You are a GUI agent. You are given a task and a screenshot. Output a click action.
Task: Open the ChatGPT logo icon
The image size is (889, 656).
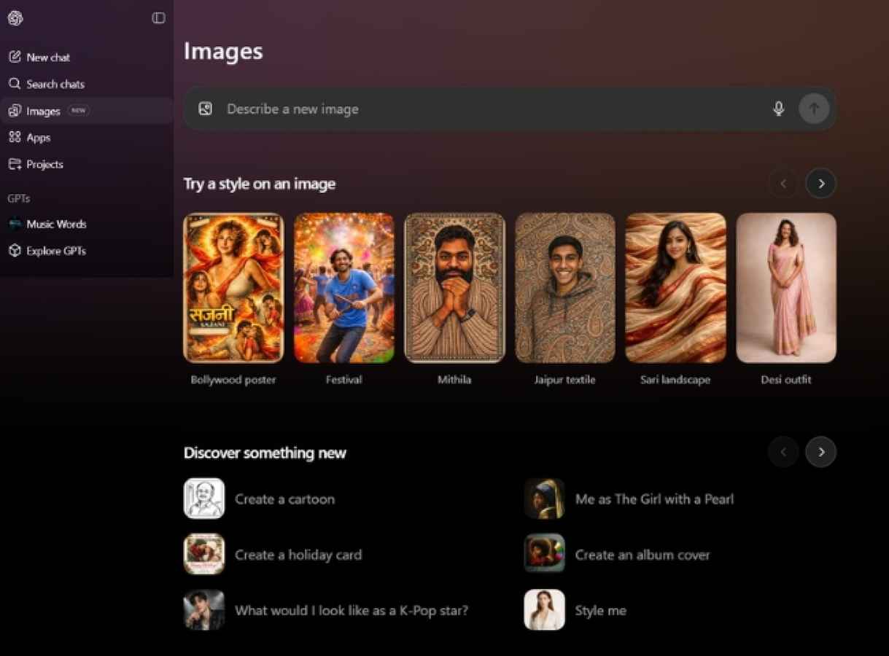(15, 18)
